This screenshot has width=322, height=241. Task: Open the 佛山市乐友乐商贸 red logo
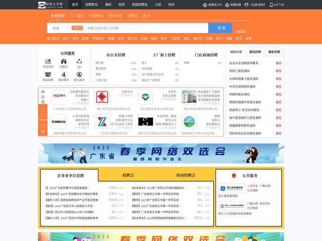tap(102, 97)
